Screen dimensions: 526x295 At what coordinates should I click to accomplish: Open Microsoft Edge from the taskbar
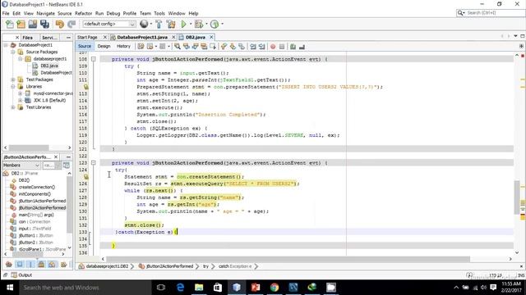click(180, 288)
